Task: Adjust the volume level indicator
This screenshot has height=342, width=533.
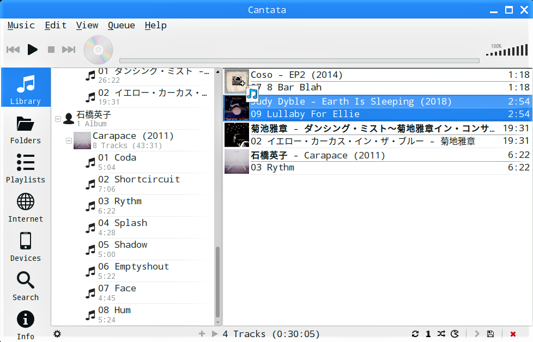Action: point(507,50)
